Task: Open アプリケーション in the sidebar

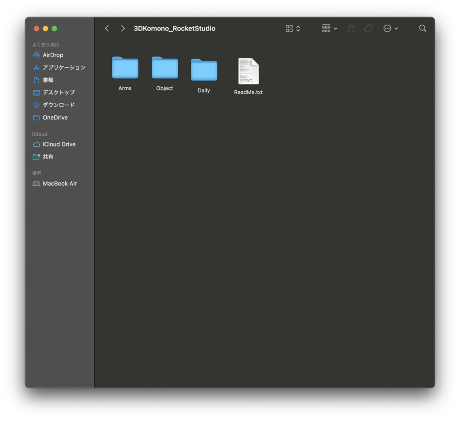Action: tap(59, 67)
